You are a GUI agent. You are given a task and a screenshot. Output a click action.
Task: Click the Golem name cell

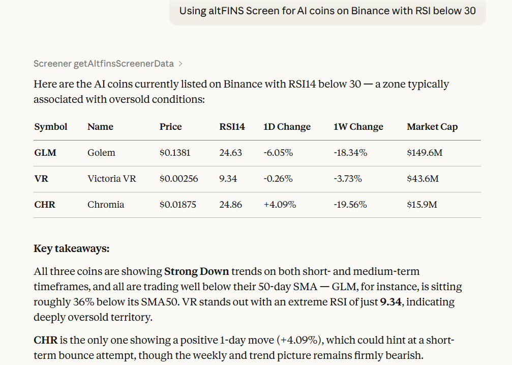click(x=101, y=153)
